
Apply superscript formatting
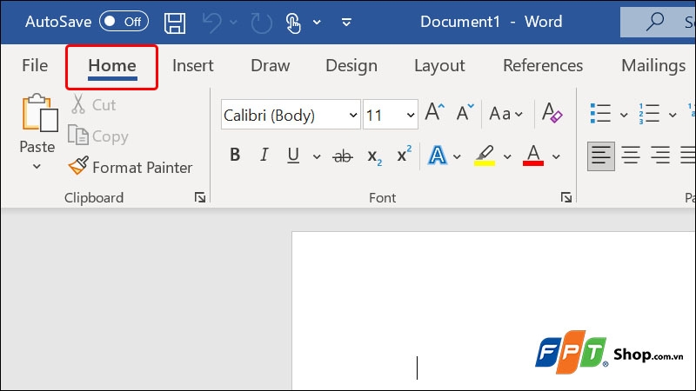[404, 156]
